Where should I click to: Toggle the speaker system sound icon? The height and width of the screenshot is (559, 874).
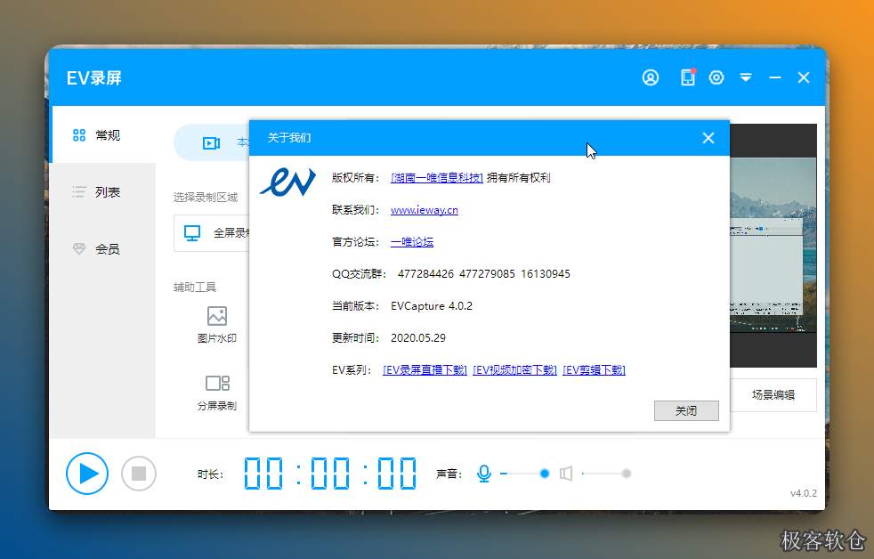[x=566, y=474]
